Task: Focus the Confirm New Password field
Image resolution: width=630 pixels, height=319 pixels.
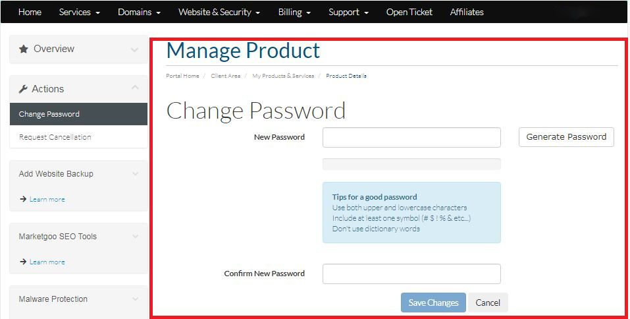Action: [411, 274]
